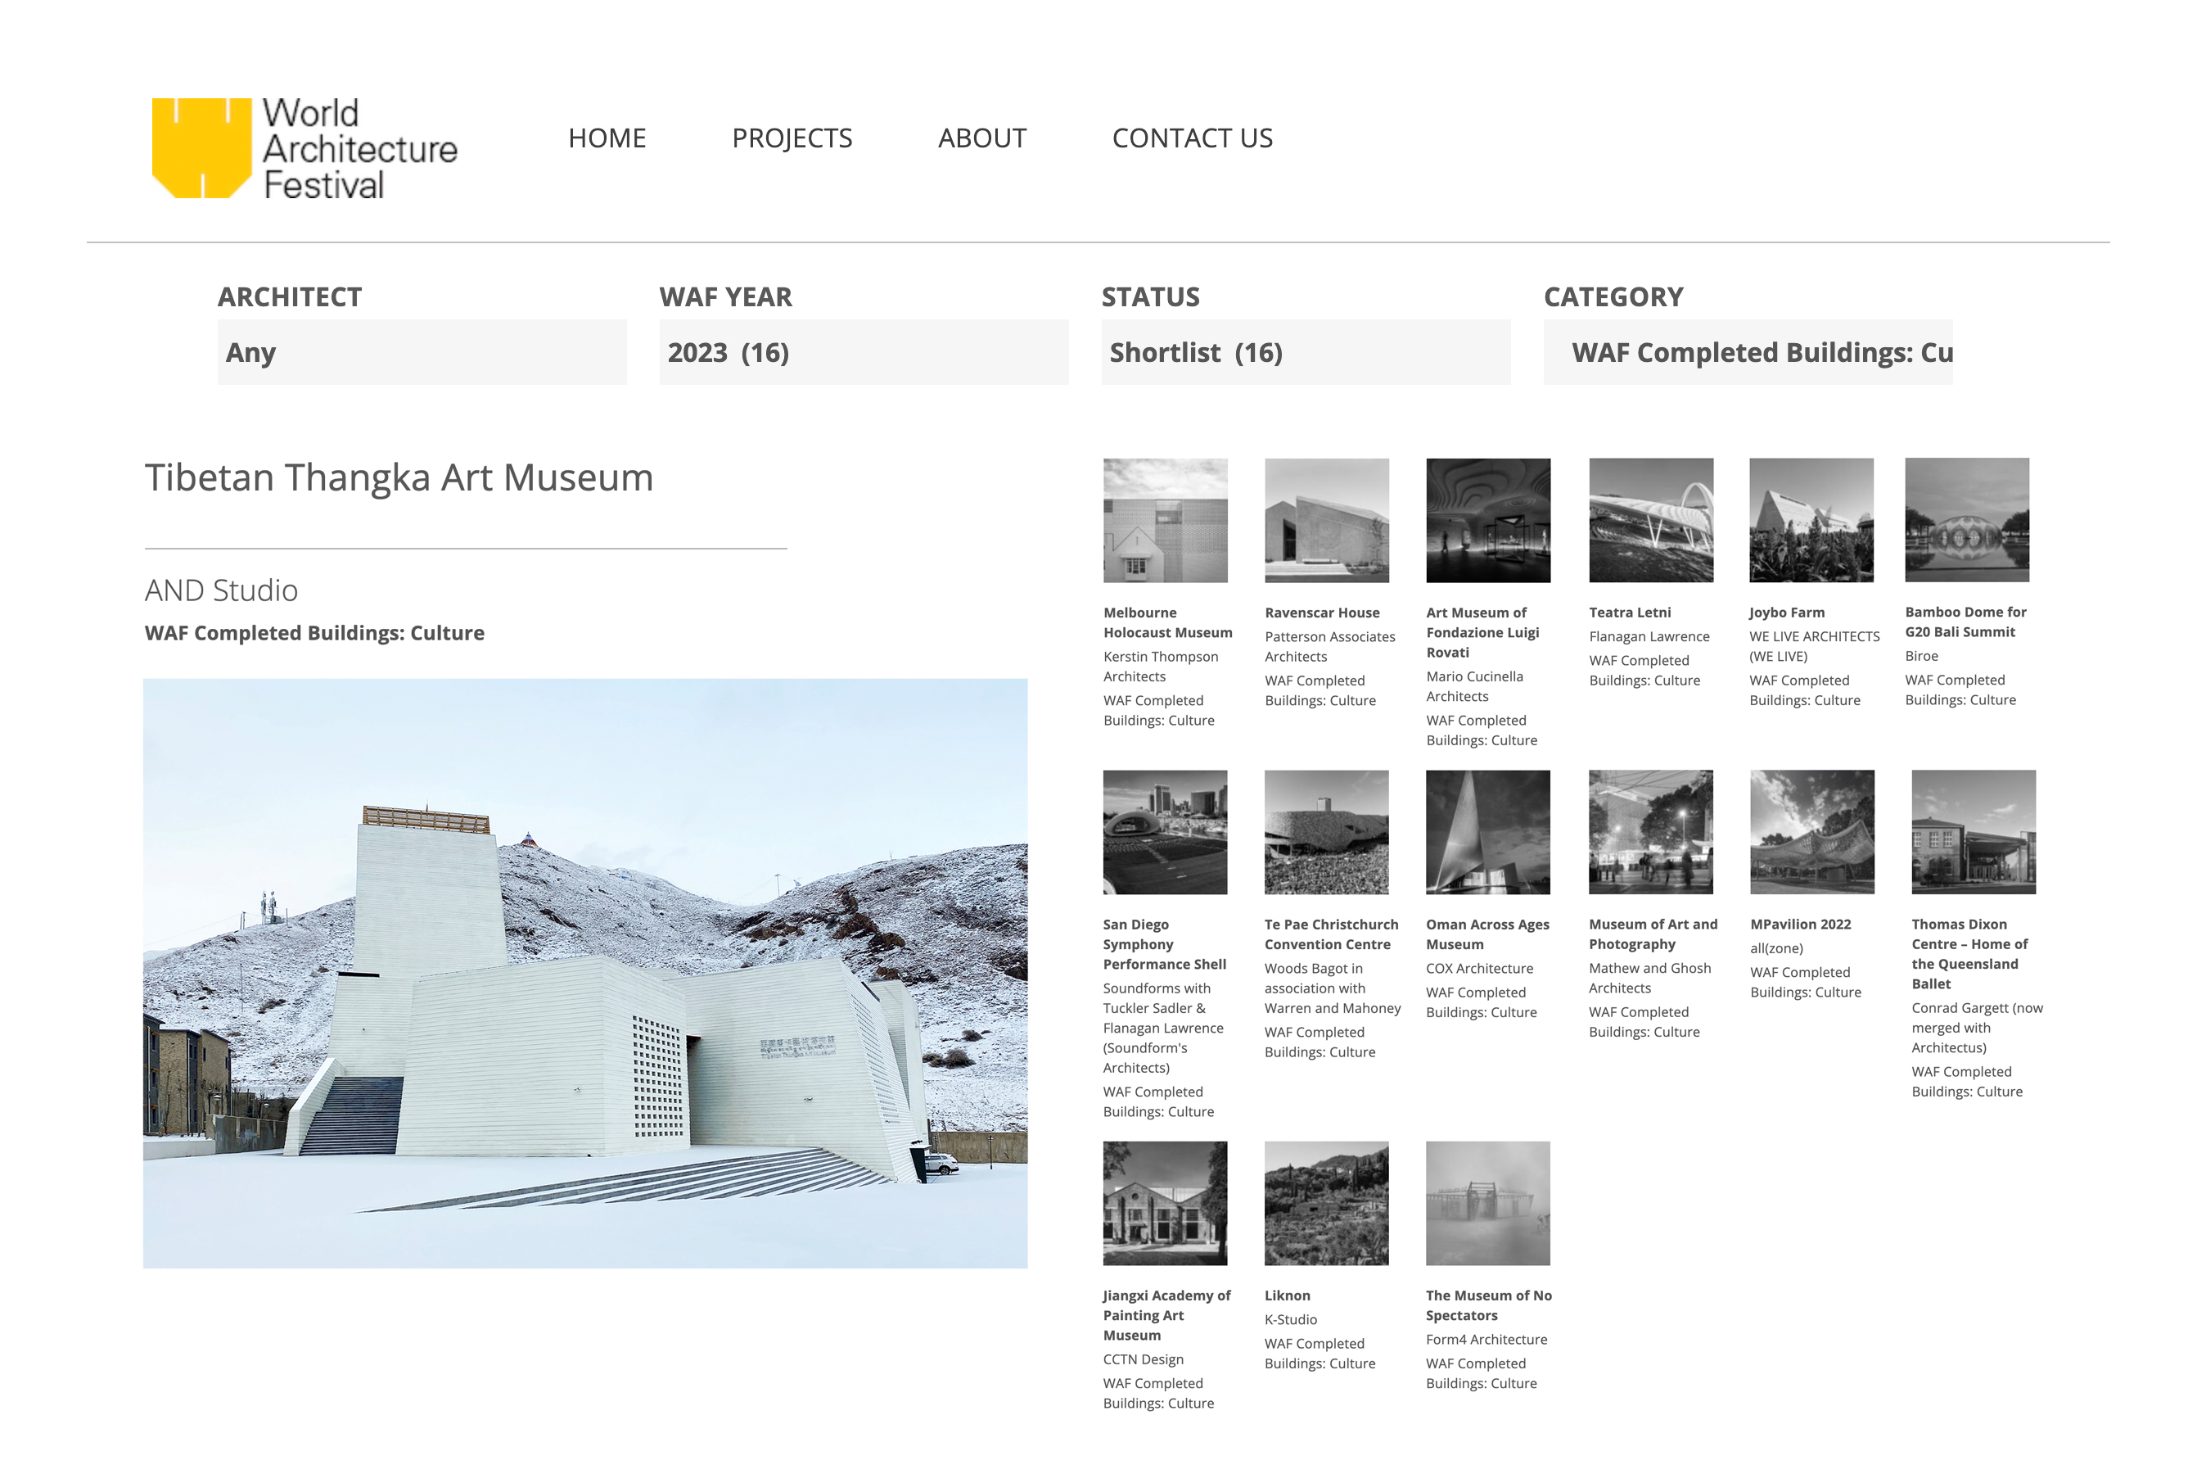Follow the Ravenscar House title link
The image size is (2197, 1465).
point(1322,613)
